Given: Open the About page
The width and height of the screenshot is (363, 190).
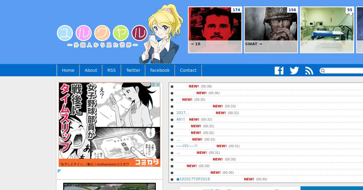Looking at the screenshot, I should [x=91, y=70].
